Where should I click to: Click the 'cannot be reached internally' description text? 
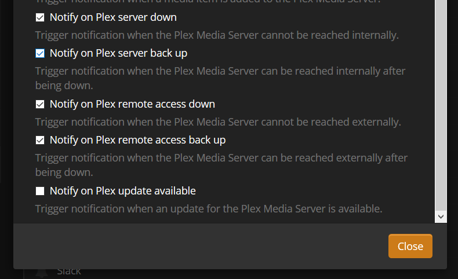(x=217, y=35)
